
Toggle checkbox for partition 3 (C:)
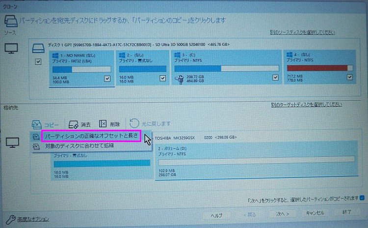(x=275, y=78)
